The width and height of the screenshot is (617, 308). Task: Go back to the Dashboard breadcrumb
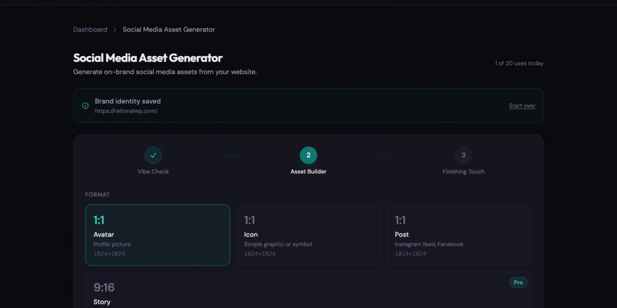[x=90, y=30]
